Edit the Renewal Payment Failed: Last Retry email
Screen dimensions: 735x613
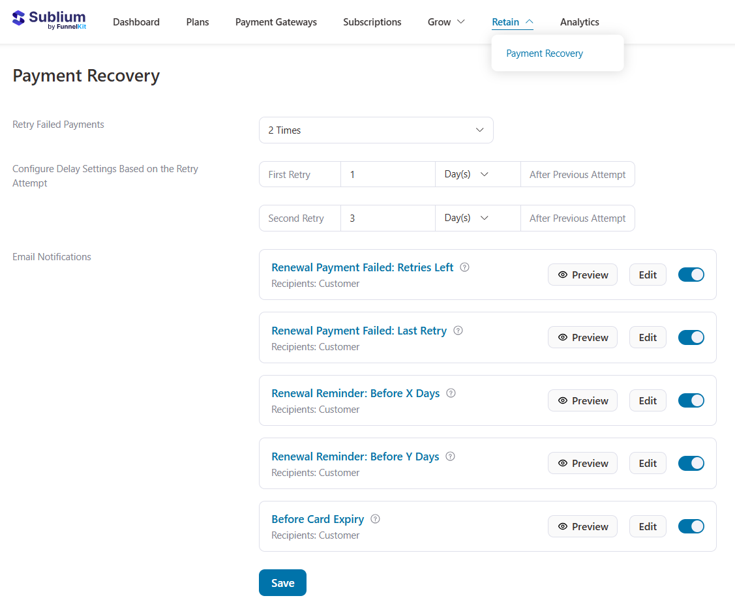[647, 337]
